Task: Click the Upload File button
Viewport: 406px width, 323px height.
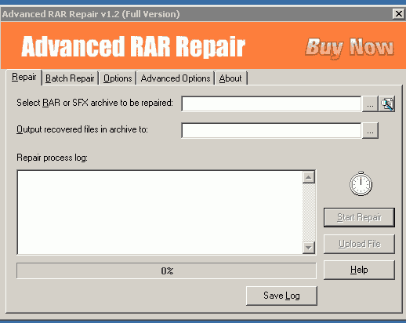Action: [359, 244]
